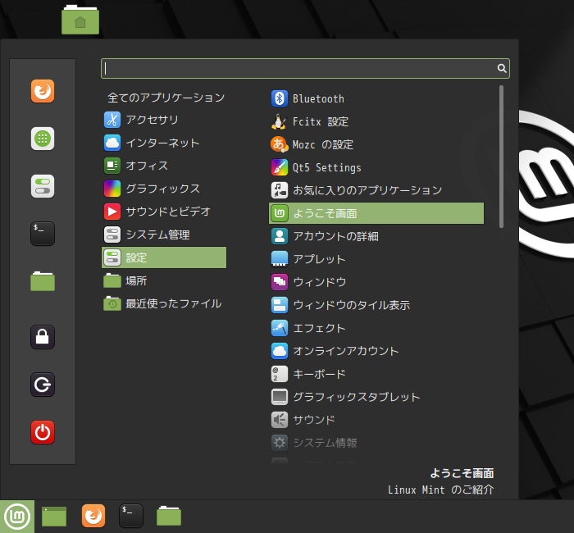This screenshot has width=574, height=533.
Task: Open サウンド settings
Action: tap(376, 420)
